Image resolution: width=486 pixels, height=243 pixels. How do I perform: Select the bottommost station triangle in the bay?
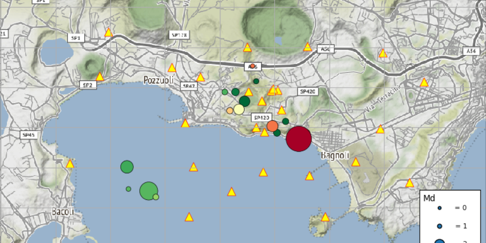189,217
